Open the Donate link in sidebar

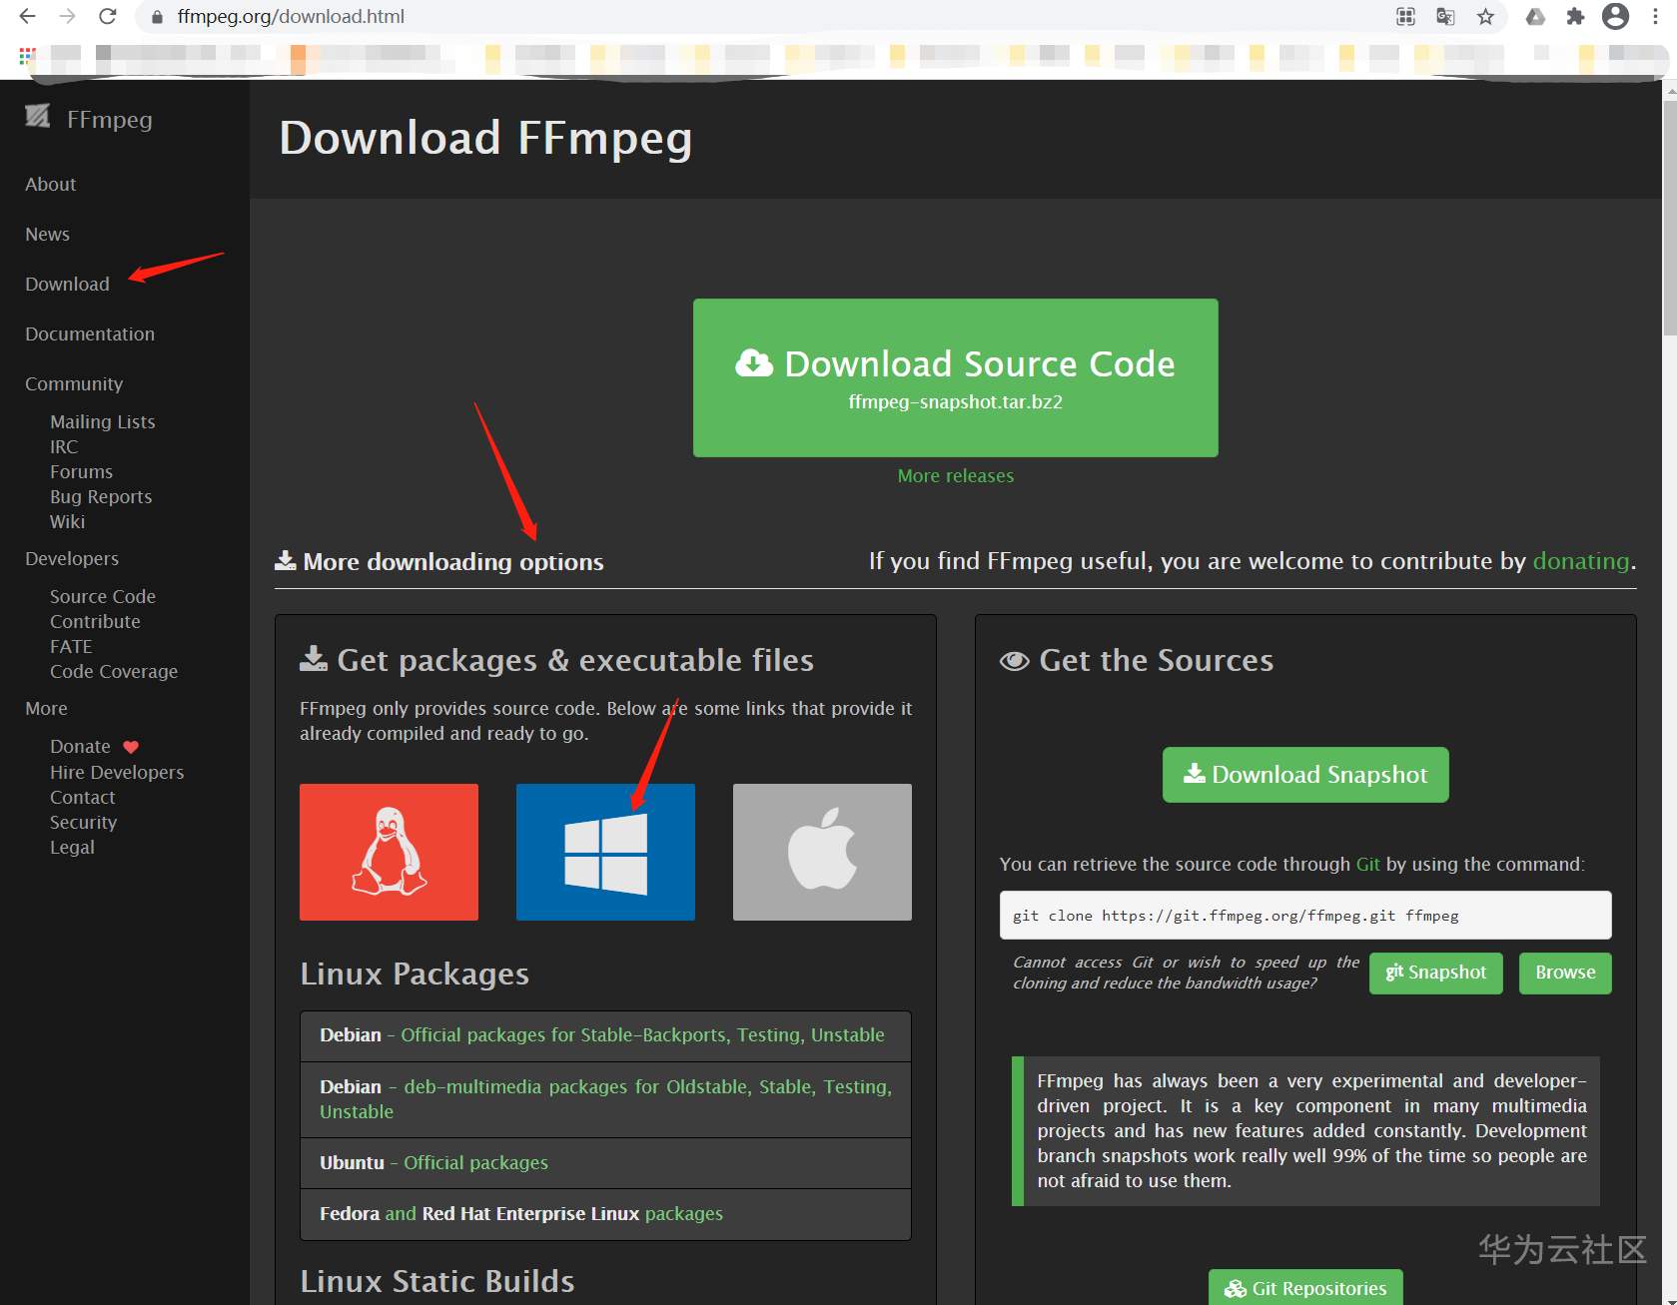pos(80,746)
